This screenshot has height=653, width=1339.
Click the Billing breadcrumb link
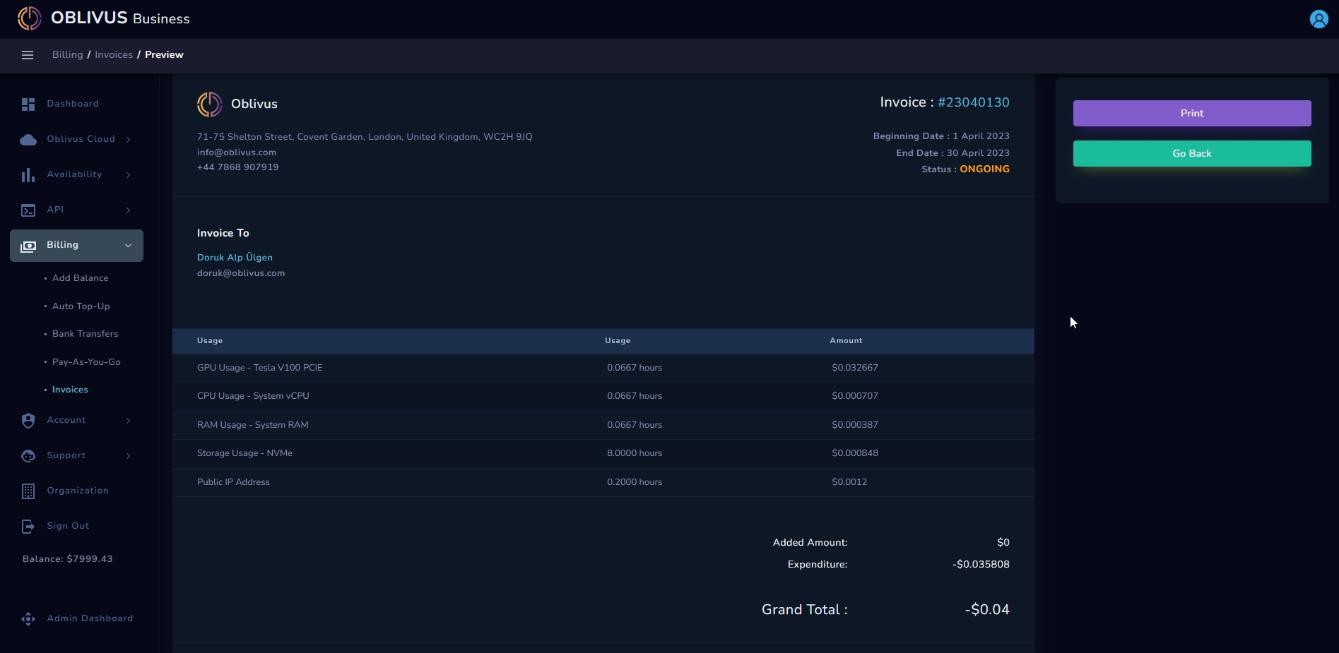(68, 55)
